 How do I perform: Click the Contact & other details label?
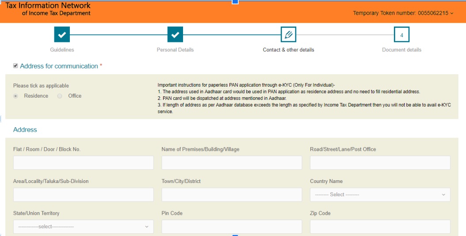coord(288,50)
